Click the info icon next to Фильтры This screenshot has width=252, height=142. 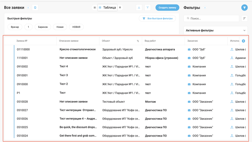point(205,7)
